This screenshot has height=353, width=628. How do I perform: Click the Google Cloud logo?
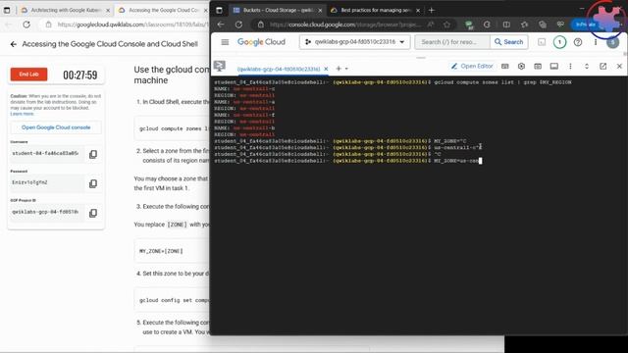coord(261,42)
